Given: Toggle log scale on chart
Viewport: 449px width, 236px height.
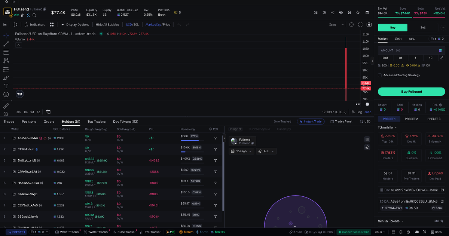Looking at the screenshot, I should pos(360,112).
